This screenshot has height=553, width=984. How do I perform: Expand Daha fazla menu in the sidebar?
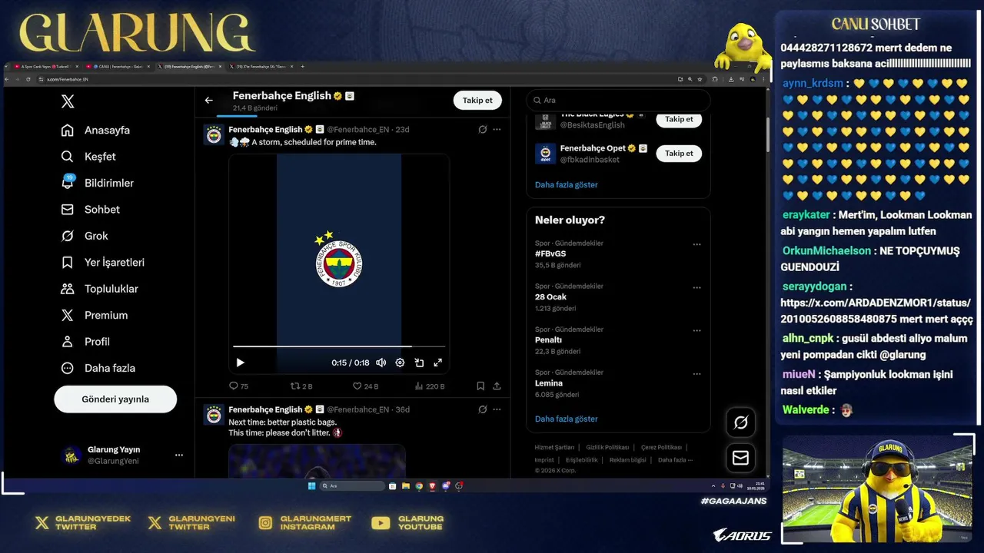pyautogui.click(x=98, y=368)
